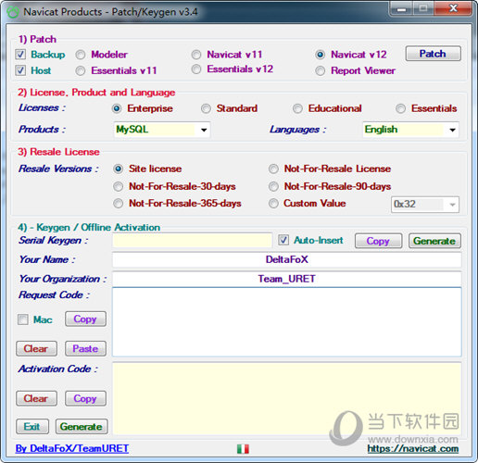Screen dimensions: 478x463
Task: Click the Your Name field with DeltaFoX
Action: (x=287, y=259)
